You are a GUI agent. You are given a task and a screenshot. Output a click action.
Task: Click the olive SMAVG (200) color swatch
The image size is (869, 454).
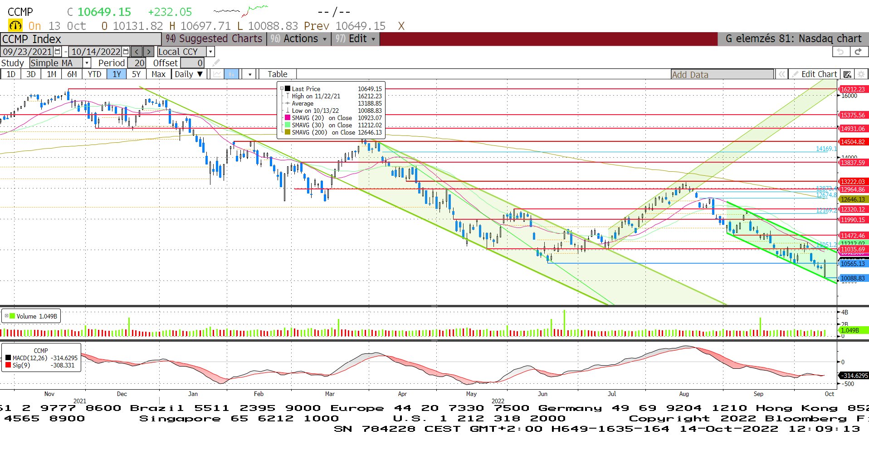tap(287, 132)
